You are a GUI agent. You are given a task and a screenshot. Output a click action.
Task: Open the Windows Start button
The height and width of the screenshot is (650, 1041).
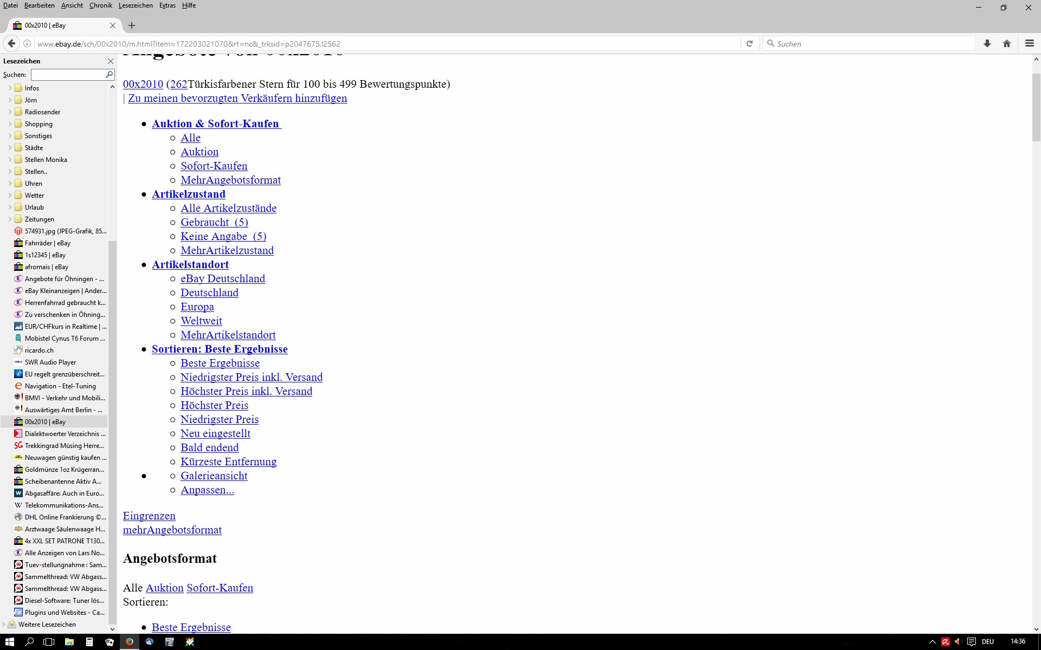tap(9, 642)
